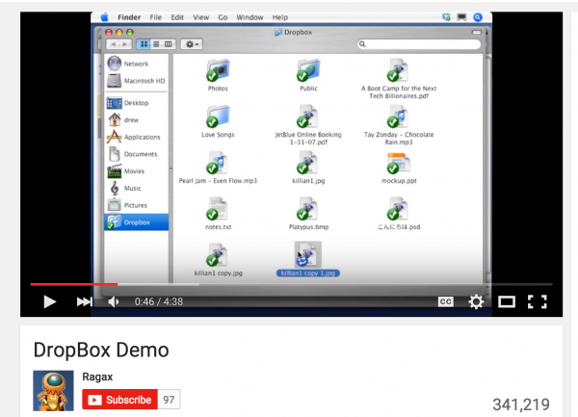Open the Go menu
Screen dimensions: 578x417
223,17
